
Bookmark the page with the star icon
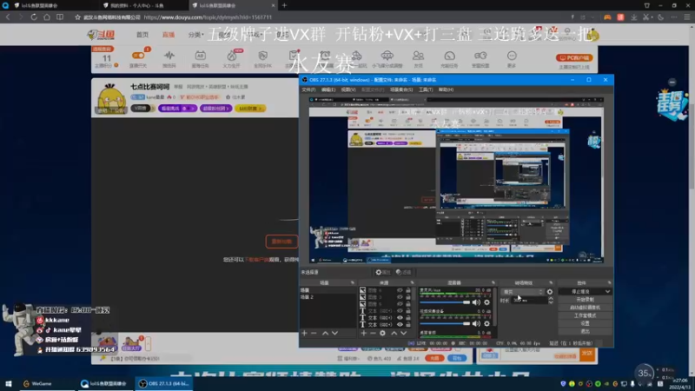(77, 17)
